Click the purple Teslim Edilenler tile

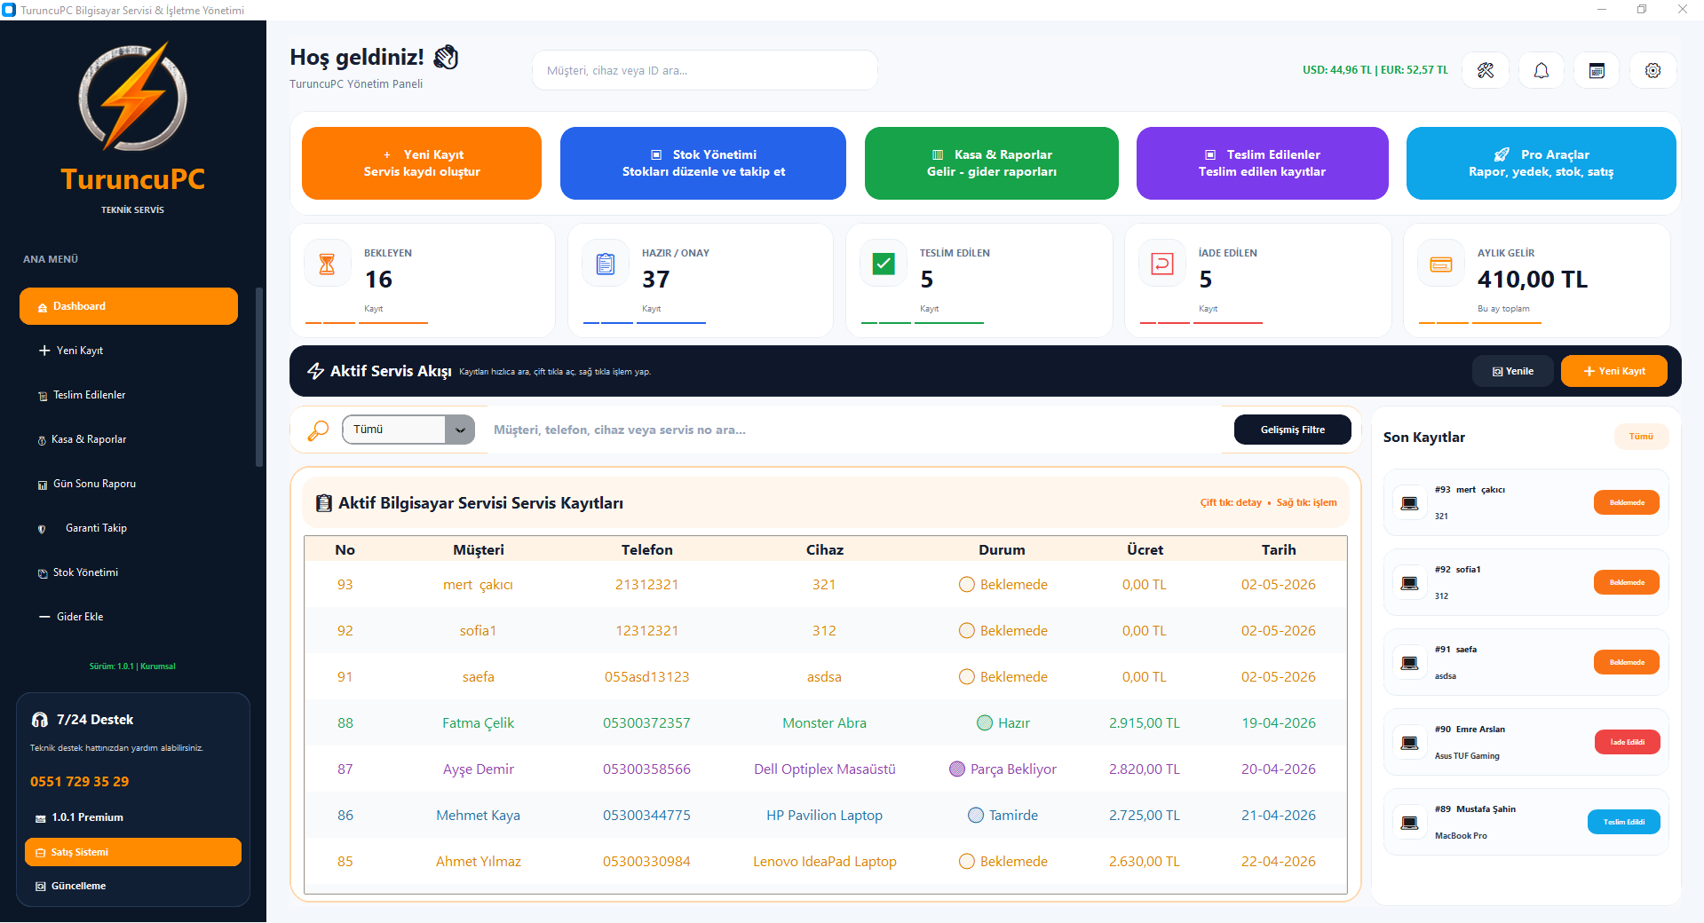tap(1263, 163)
